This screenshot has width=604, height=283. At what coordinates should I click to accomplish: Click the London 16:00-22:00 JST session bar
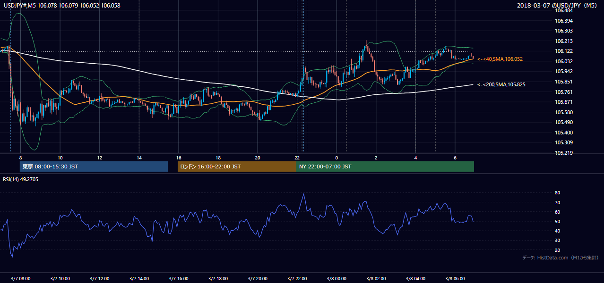coord(237,166)
